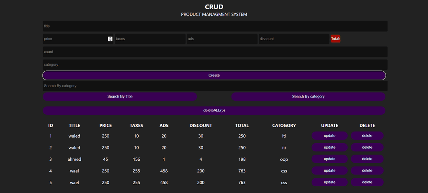This screenshot has width=428, height=193.
Task: Click discount '30' in row 1
Action: coord(201,136)
